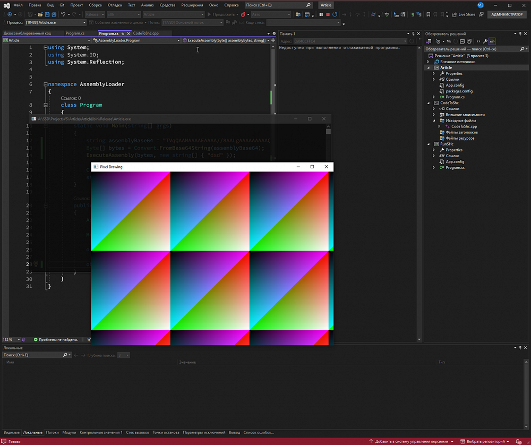531x445 pixels.
Task: Toggle bookmark icon in the toolbar
Action: point(428,14)
